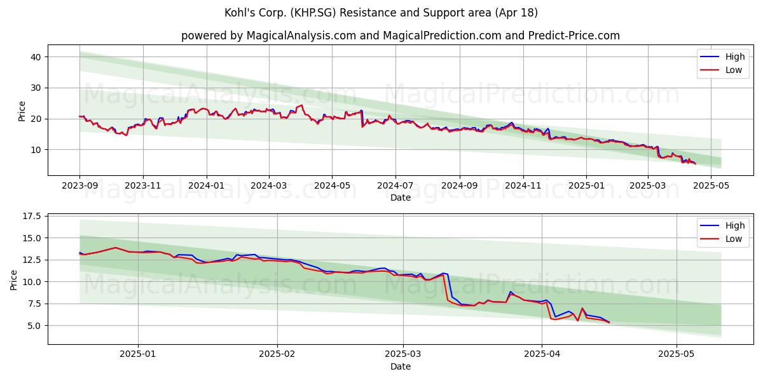Click the '2024-05' date label on the top chart axis
The height and width of the screenshot is (381, 763).
(332, 187)
